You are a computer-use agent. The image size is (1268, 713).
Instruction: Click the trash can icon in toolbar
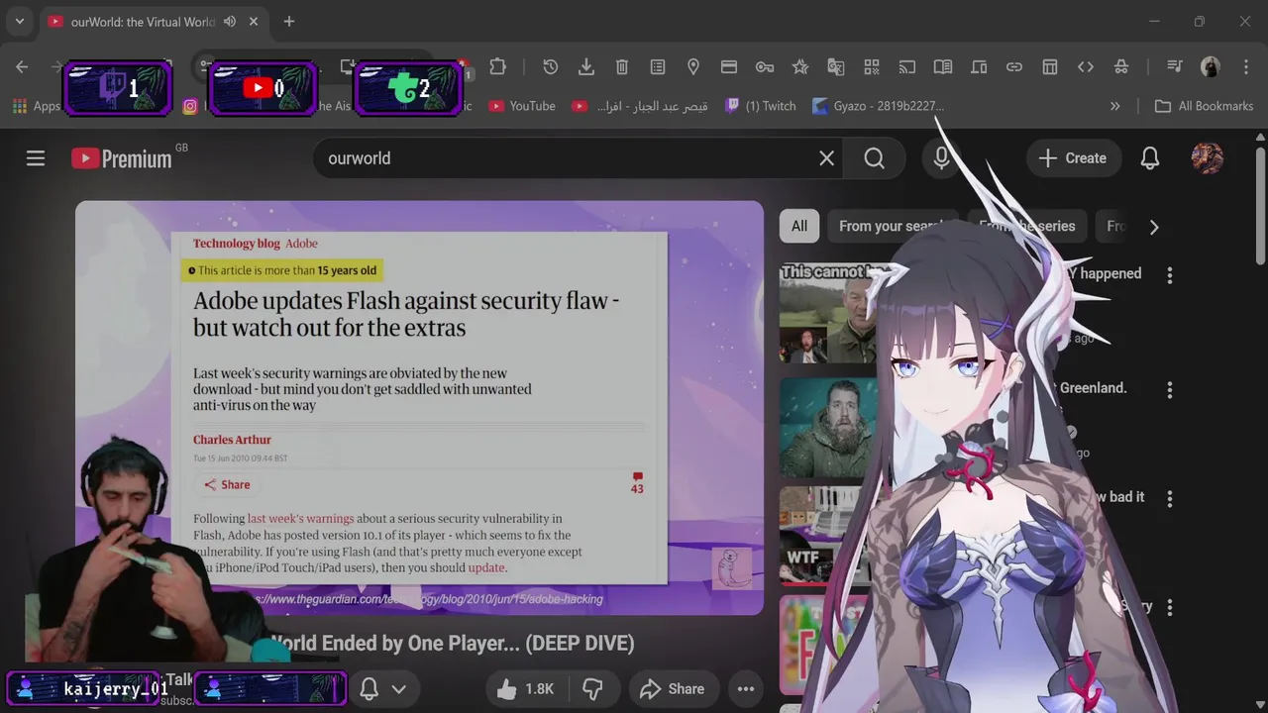pos(622,66)
